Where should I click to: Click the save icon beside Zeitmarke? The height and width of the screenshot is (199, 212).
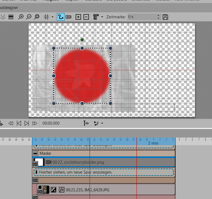[165, 17]
